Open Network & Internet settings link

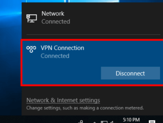click(x=63, y=100)
